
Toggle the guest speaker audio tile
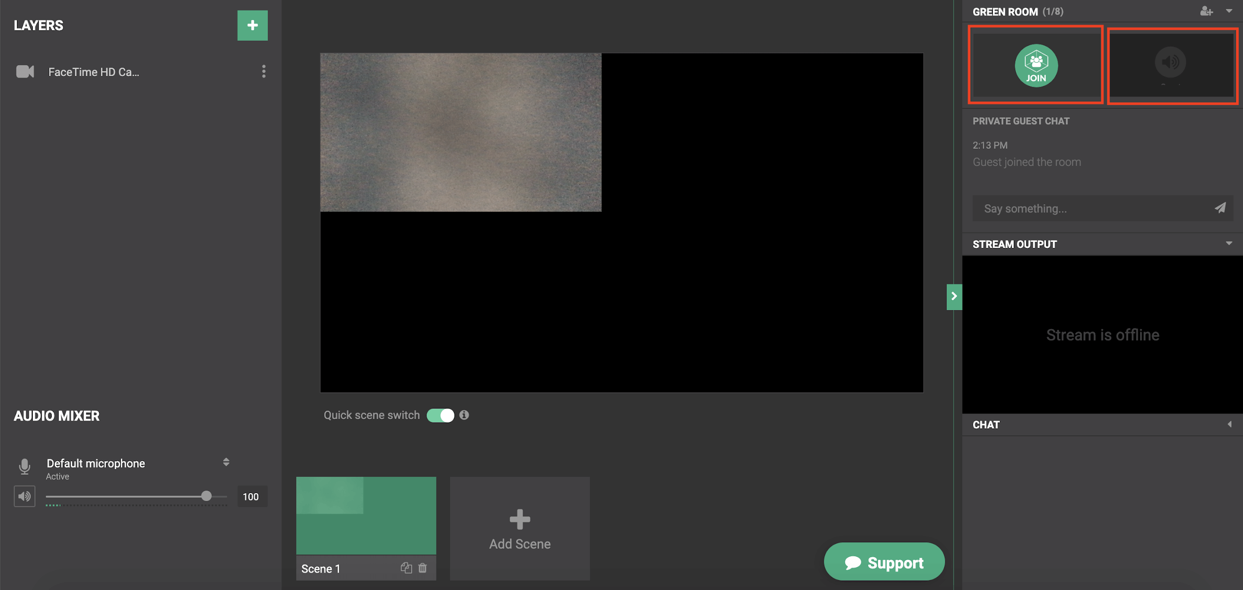click(1170, 63)
